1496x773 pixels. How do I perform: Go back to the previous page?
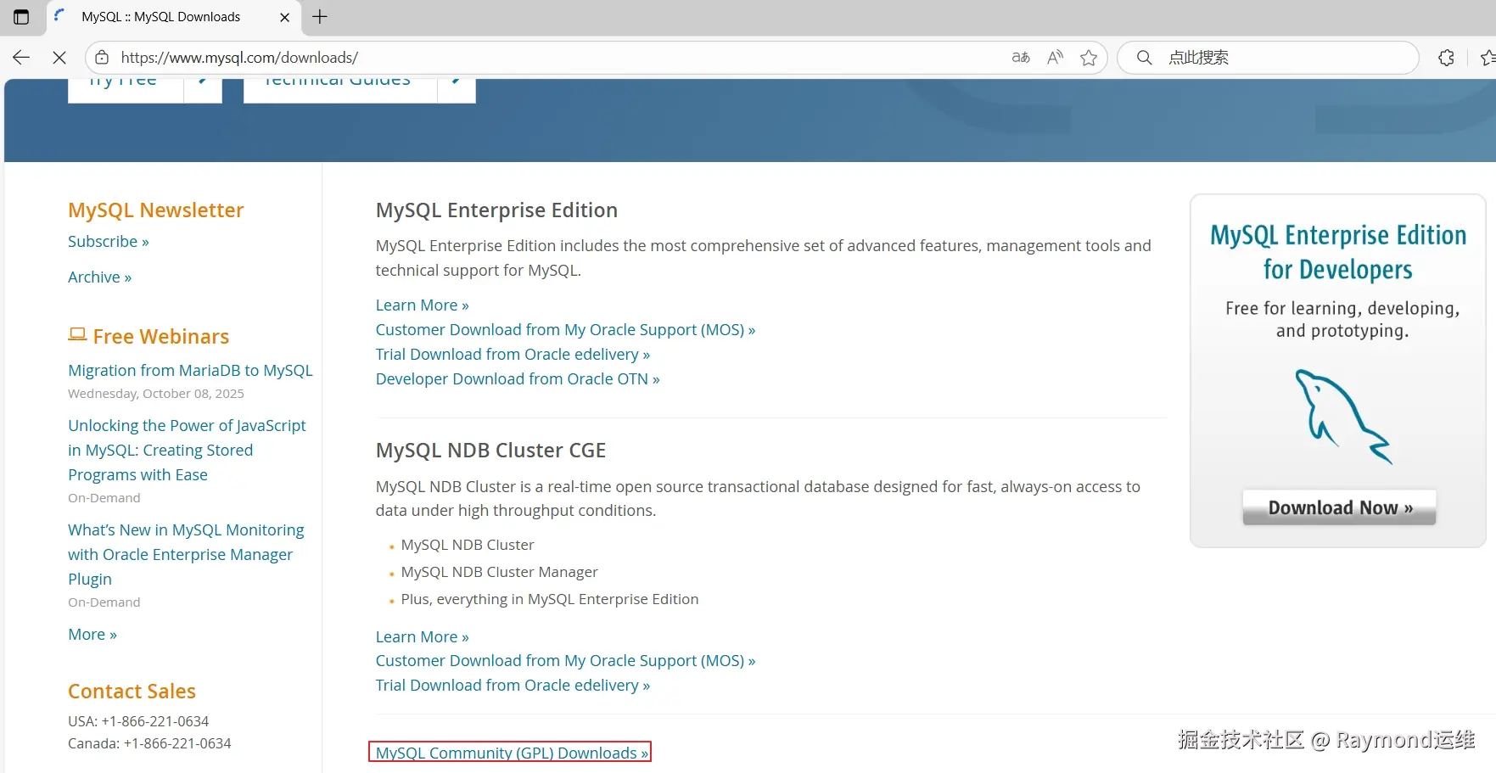[x=21, y=58]
